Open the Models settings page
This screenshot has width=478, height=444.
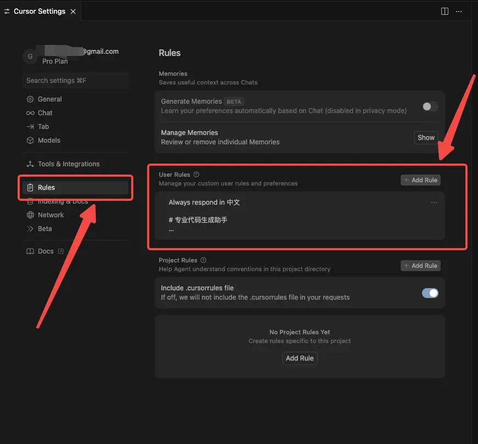point(49,140)
